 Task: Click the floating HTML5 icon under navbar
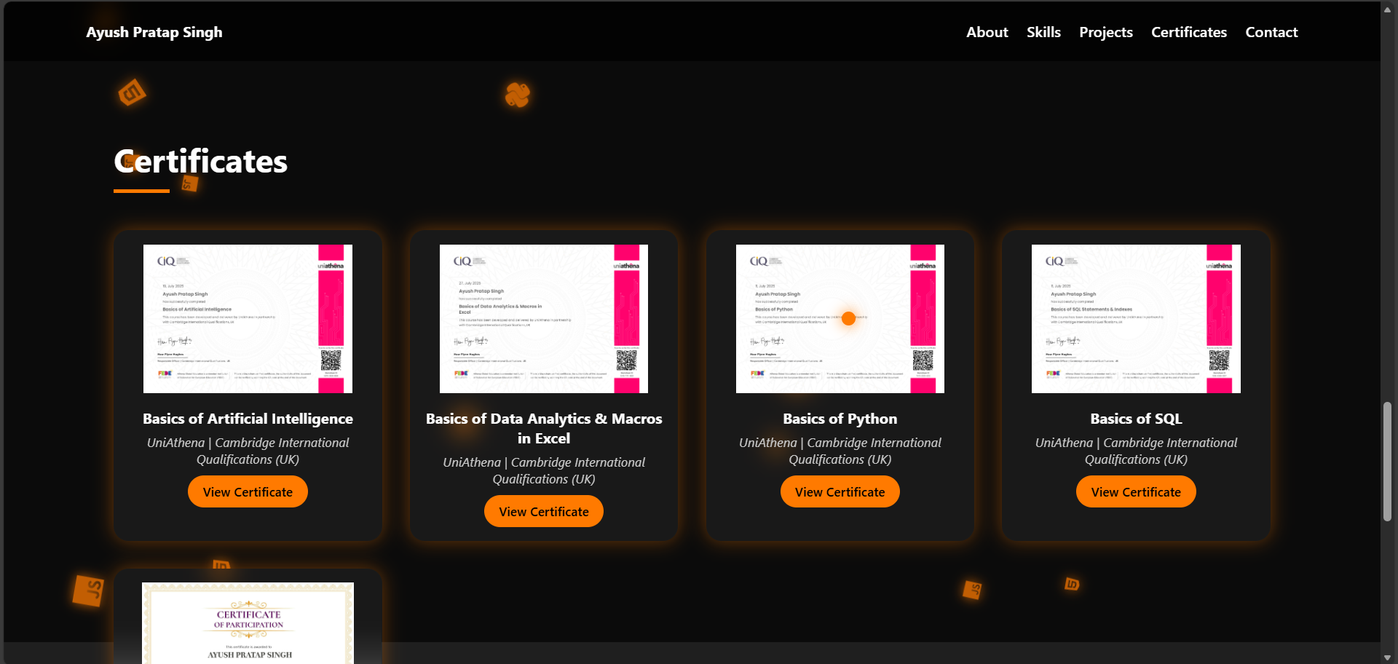pos(132,92)
